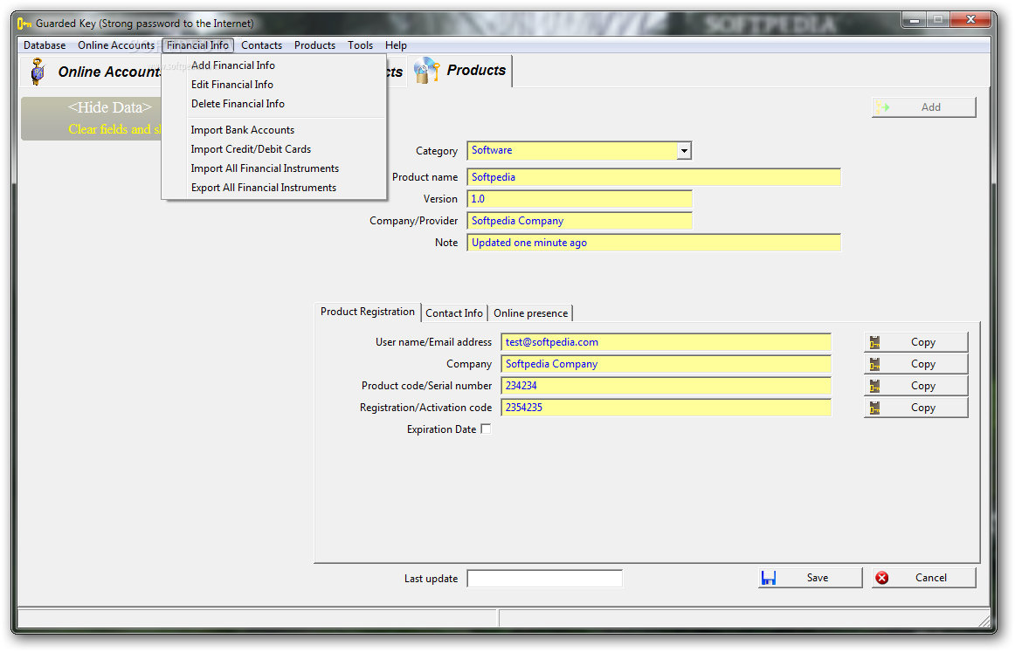Viewport: 1015px width, 652px height.
Task: Click the Note field
Action: (x=653, y=244)
